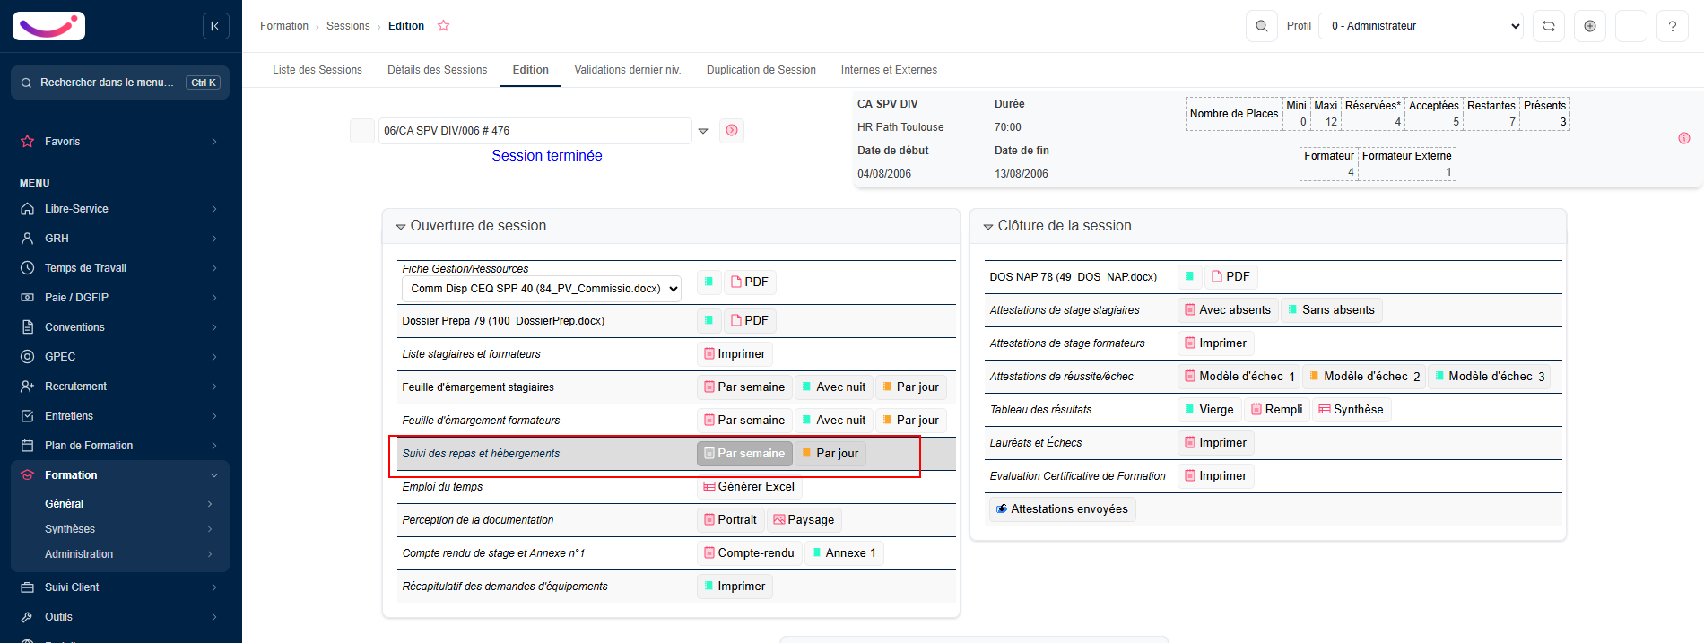Collapse the Ouverture de session panel

point(401,227)
